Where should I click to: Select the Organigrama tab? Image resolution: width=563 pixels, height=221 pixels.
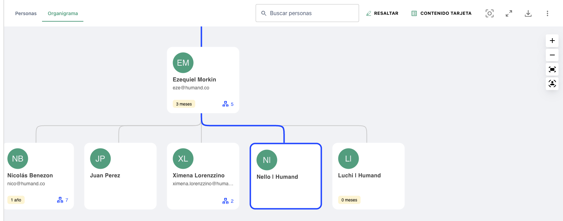coord(63,13)
